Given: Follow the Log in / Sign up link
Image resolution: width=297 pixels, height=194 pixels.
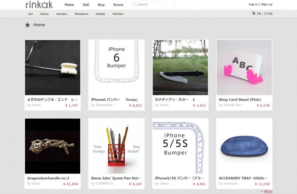Looking at the screenshot, I should [x=260, y=4].
